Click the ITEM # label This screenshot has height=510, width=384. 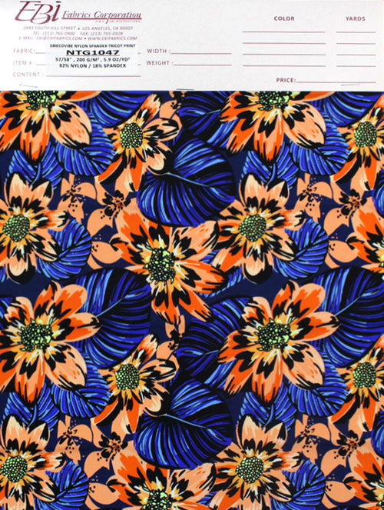23,63
